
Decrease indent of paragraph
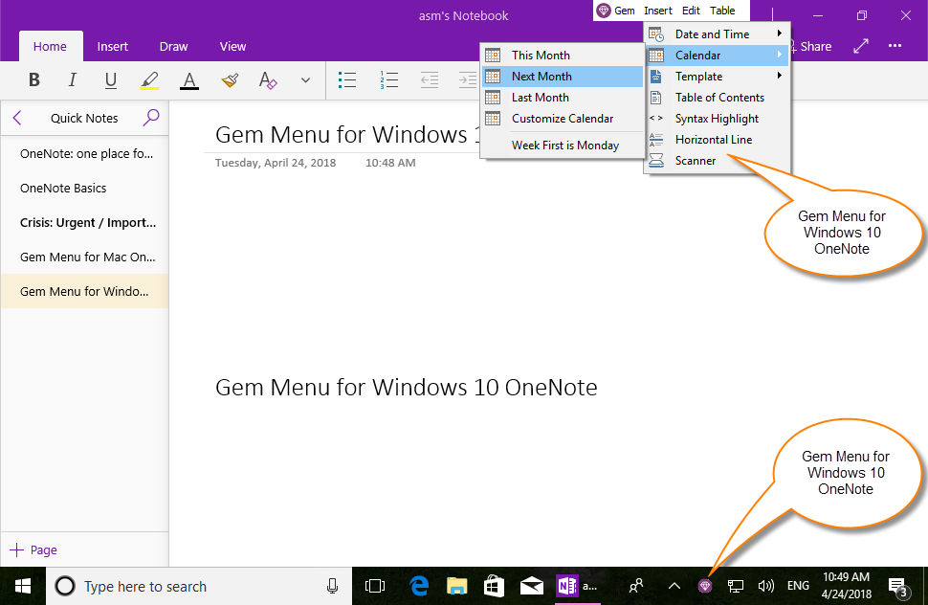click(430, 79)
